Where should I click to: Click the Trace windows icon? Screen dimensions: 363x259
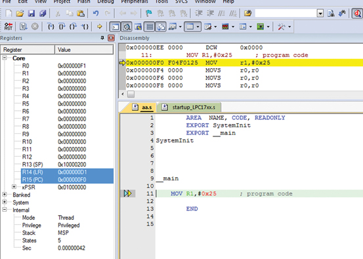coord(243,27)
